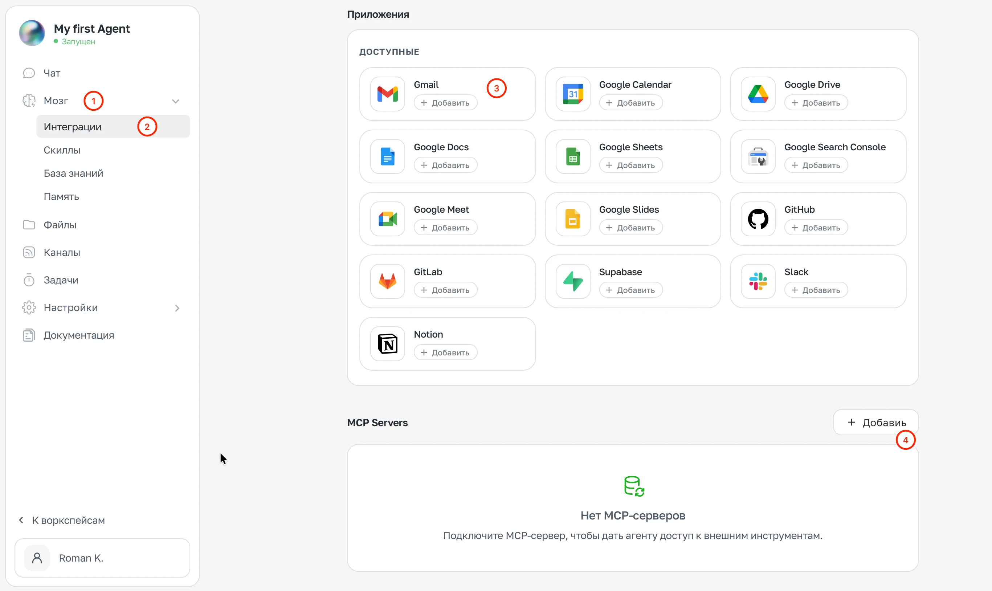Open the Roman K. account card
The width and height of the screenshot is (992, 591).
[x=102, y=558]
